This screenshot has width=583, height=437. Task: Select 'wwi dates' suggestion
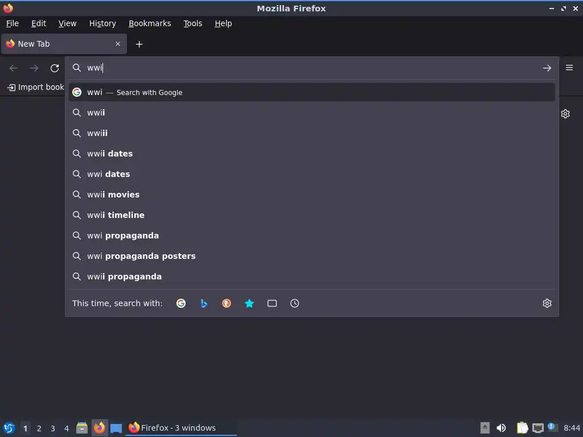[311, 174]
